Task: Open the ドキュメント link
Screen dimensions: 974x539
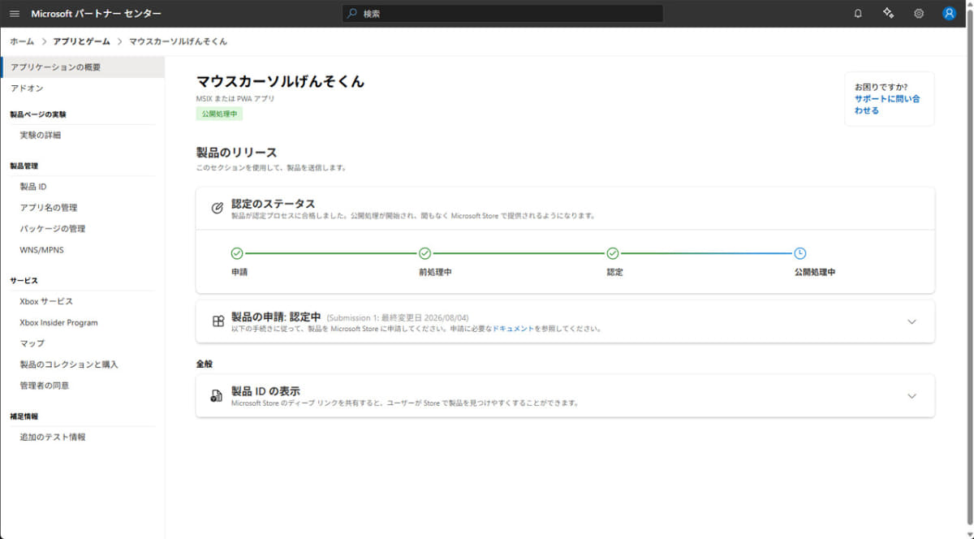Action: pyautogui.click(x=513, y=329)
